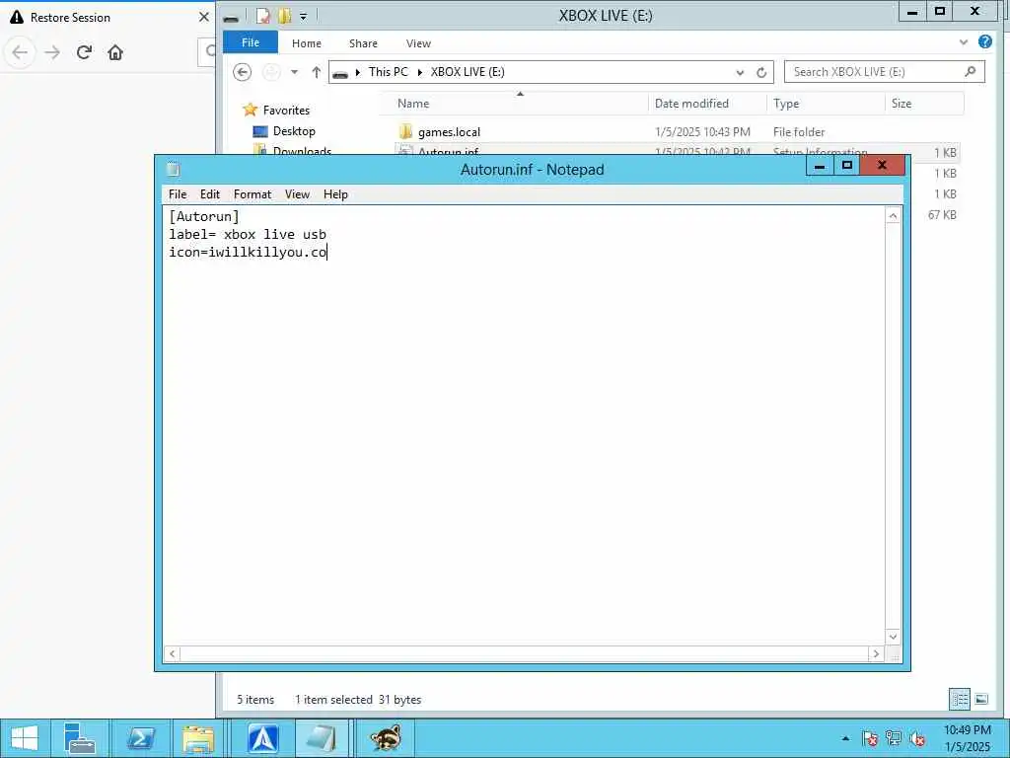Select the Restore Session browser tab

(108, 18)
